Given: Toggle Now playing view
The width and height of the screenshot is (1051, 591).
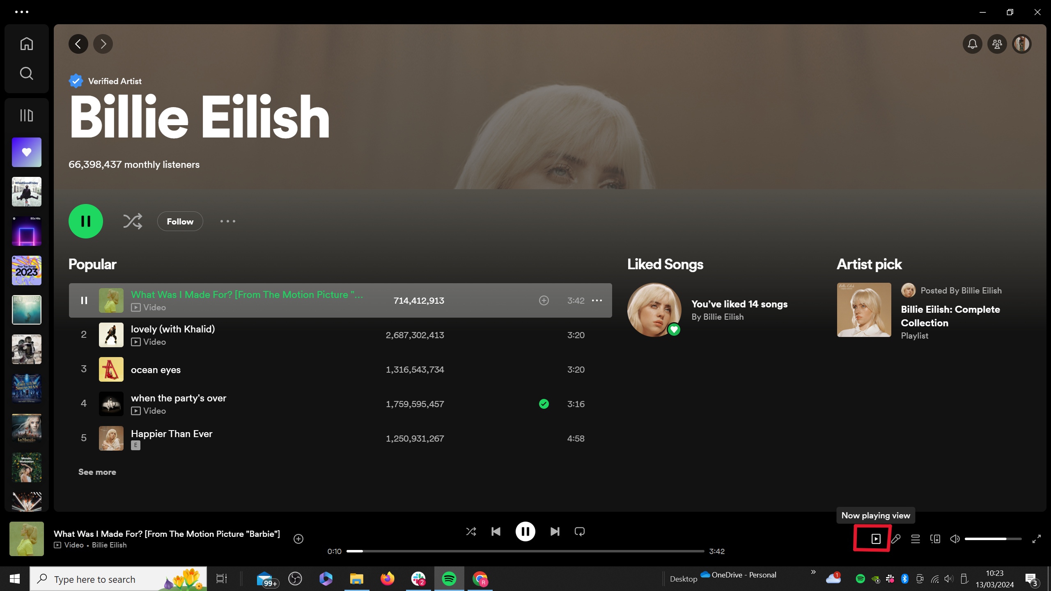Looking at the screenshot, I should click(876, 539).
